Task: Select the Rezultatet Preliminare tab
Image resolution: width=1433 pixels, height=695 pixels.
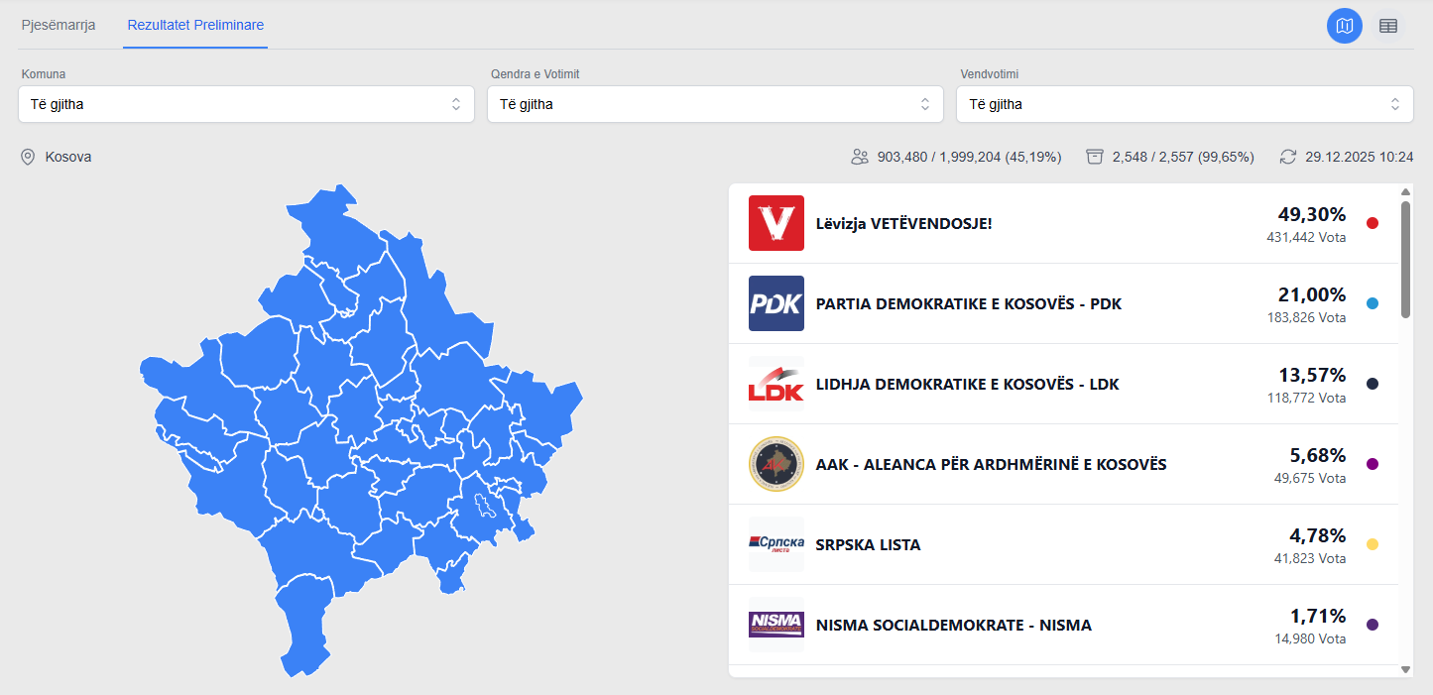Action: (195, 25)
